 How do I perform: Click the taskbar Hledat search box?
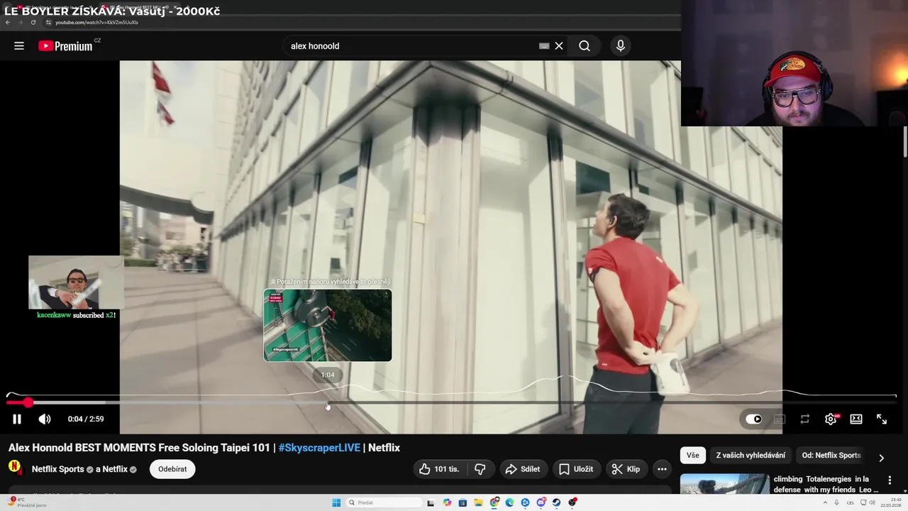point(383,502)
